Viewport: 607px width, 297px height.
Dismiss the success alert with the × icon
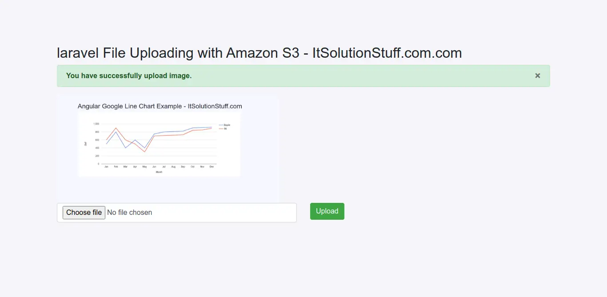coord(538,76)
